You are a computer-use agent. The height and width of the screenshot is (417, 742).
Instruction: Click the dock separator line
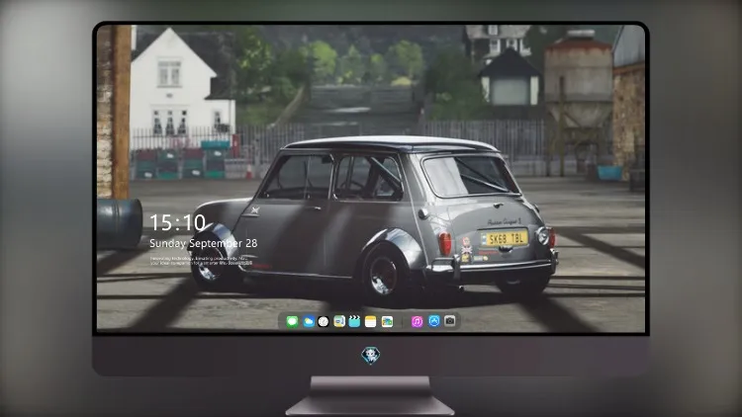pos(403,321)
